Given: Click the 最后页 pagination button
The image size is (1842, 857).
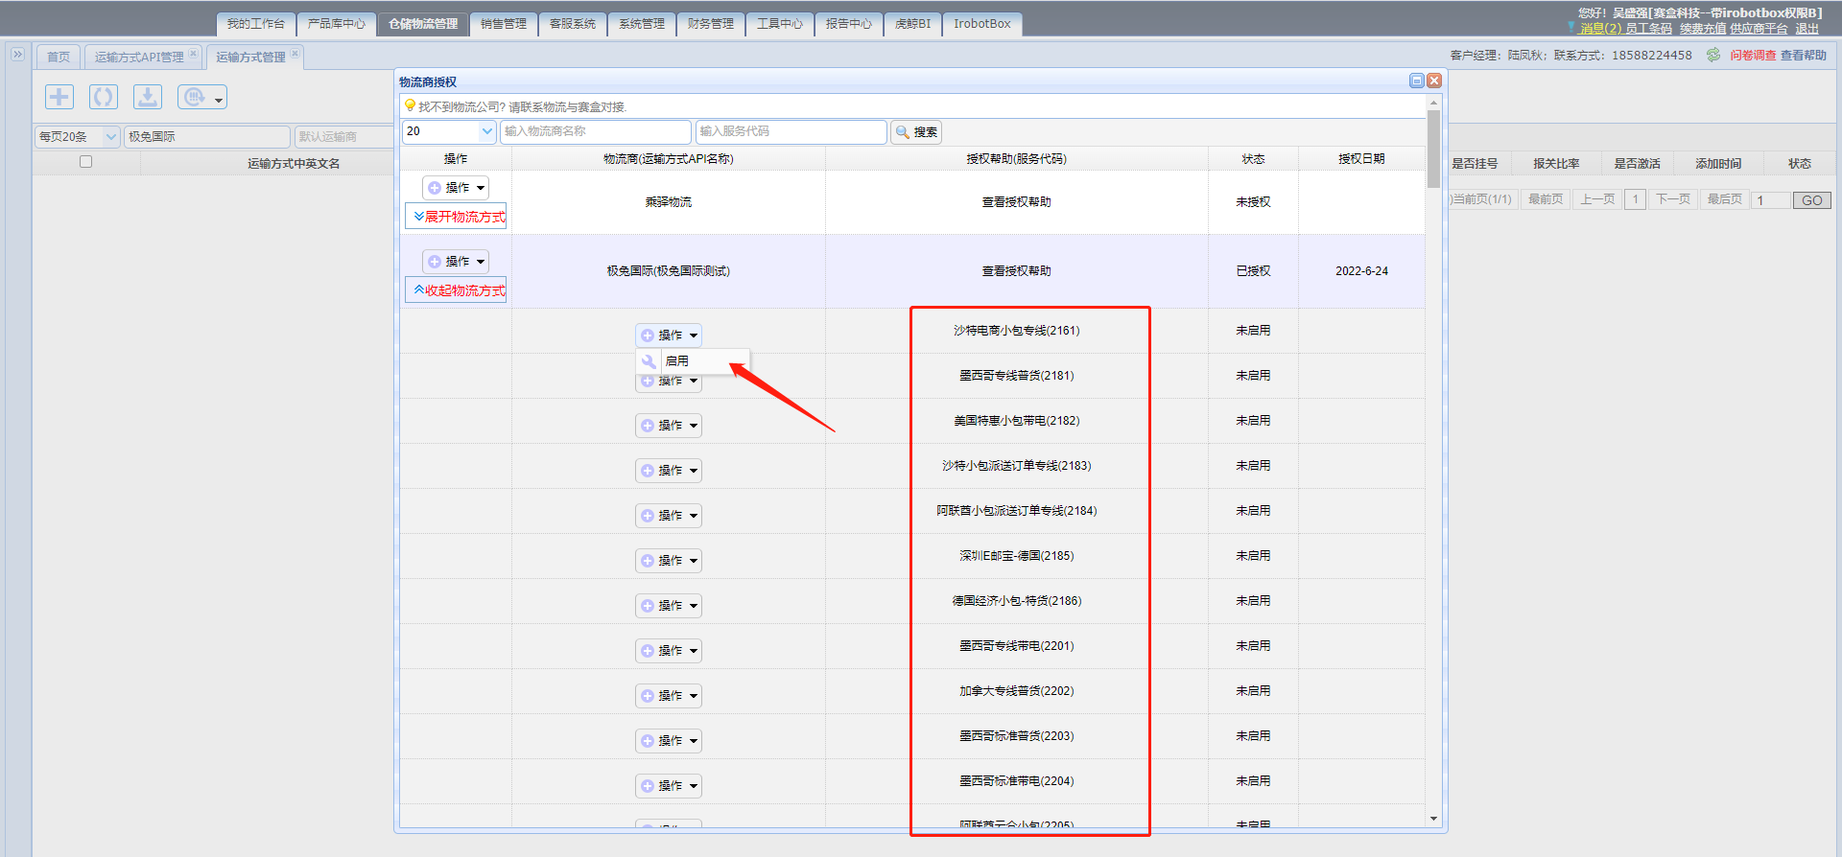Looking at the screenshot, I should pyautogui.click(x=1725, y=199).
